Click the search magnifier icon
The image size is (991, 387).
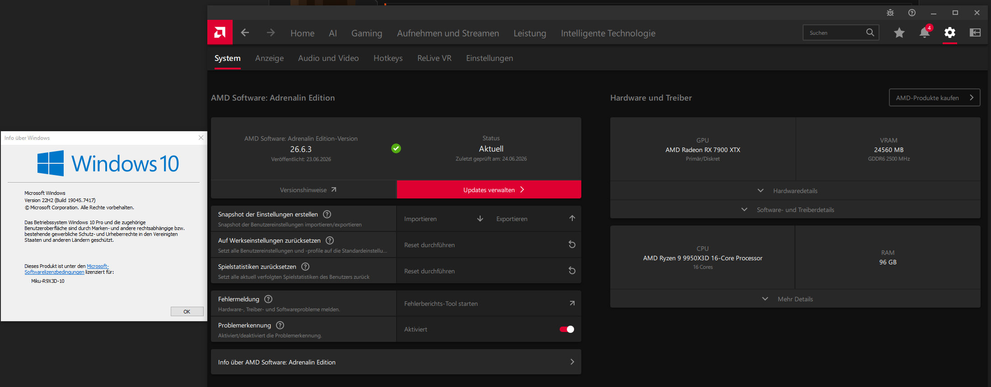click(870, 32)
